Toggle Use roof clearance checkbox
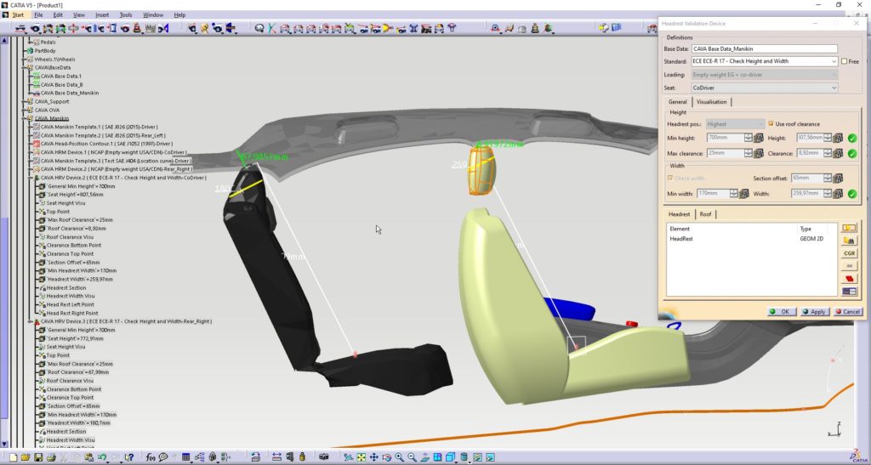Image resolution: width=871 pixels, height=465 pixels. [771, 124]
